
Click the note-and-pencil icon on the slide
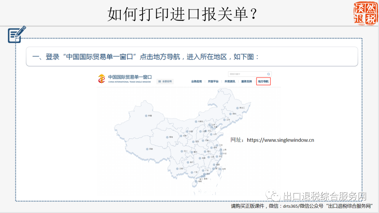pos(17,34)
